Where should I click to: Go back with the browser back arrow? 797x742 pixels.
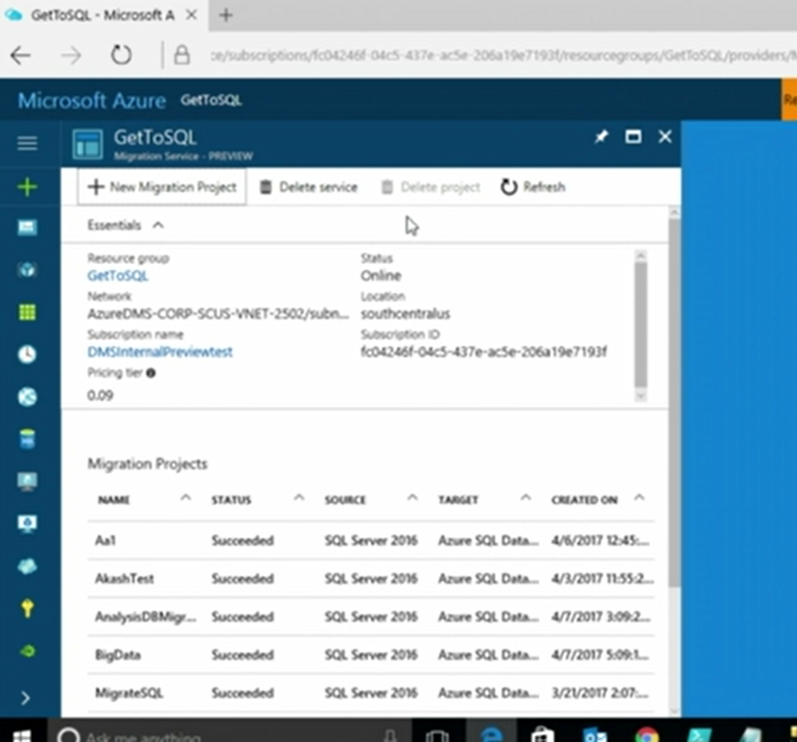(21, 55)
